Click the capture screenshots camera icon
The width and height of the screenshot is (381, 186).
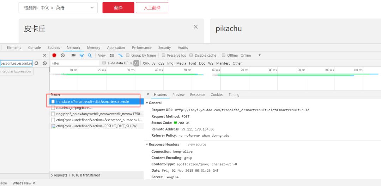pyautogui.click(x=73, y=55)
